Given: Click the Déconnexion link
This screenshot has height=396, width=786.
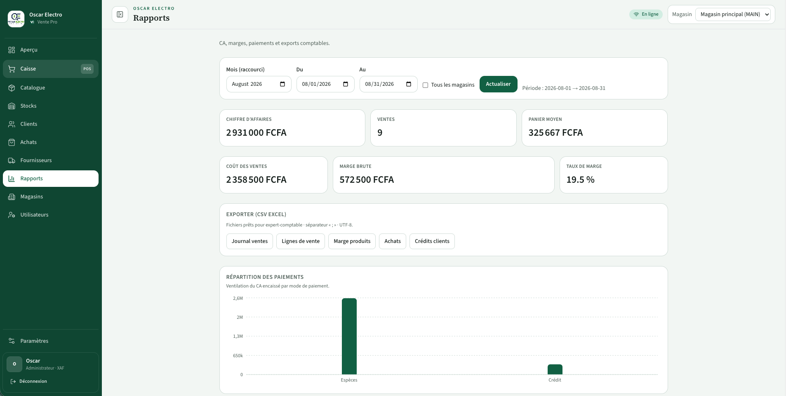Looking at the screenshot, I should click(x=29, y=382).
